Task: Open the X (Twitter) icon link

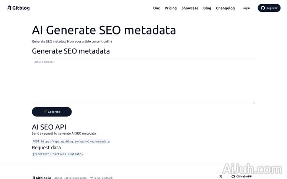Action: click(221, 176)
